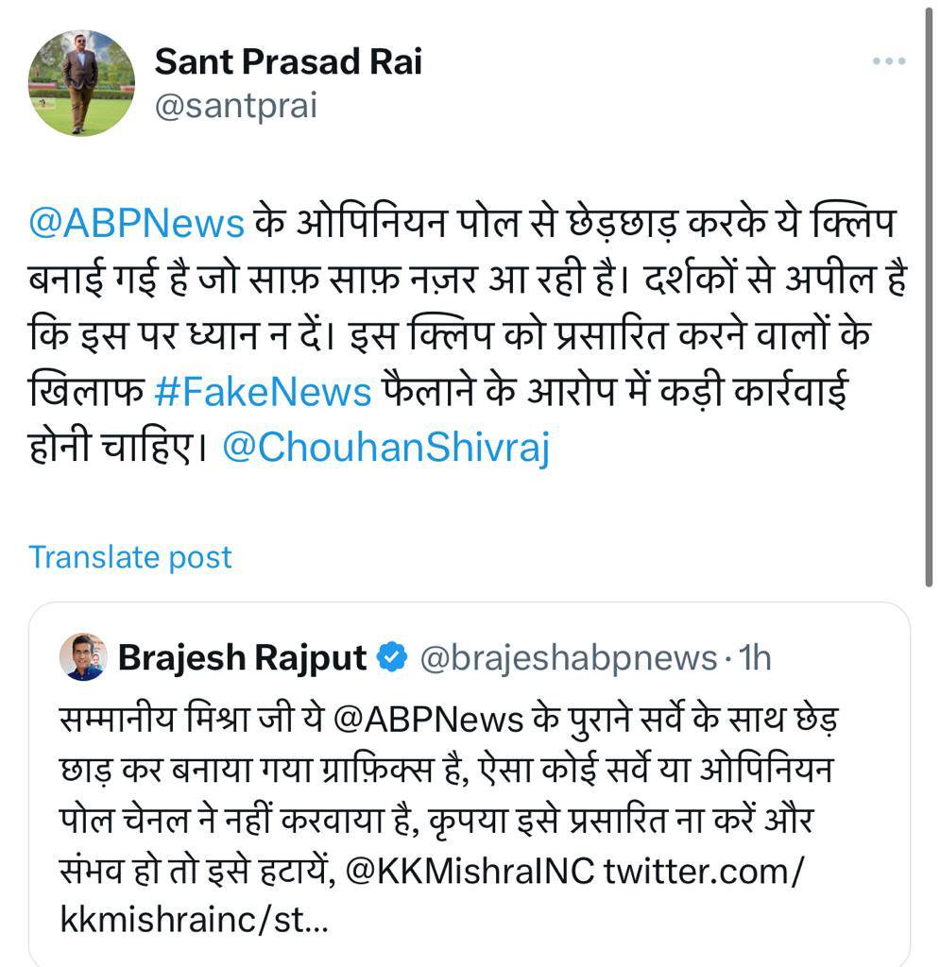The height and width of the screenshot is (967, 940).
Task: Click the blue verified badge
Action: point(392,658)
